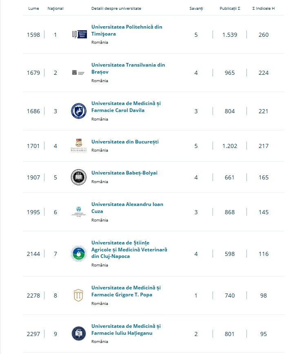
Task: Open Universitatea Politehnică din Timișoara link
Action: click(126, 30)
